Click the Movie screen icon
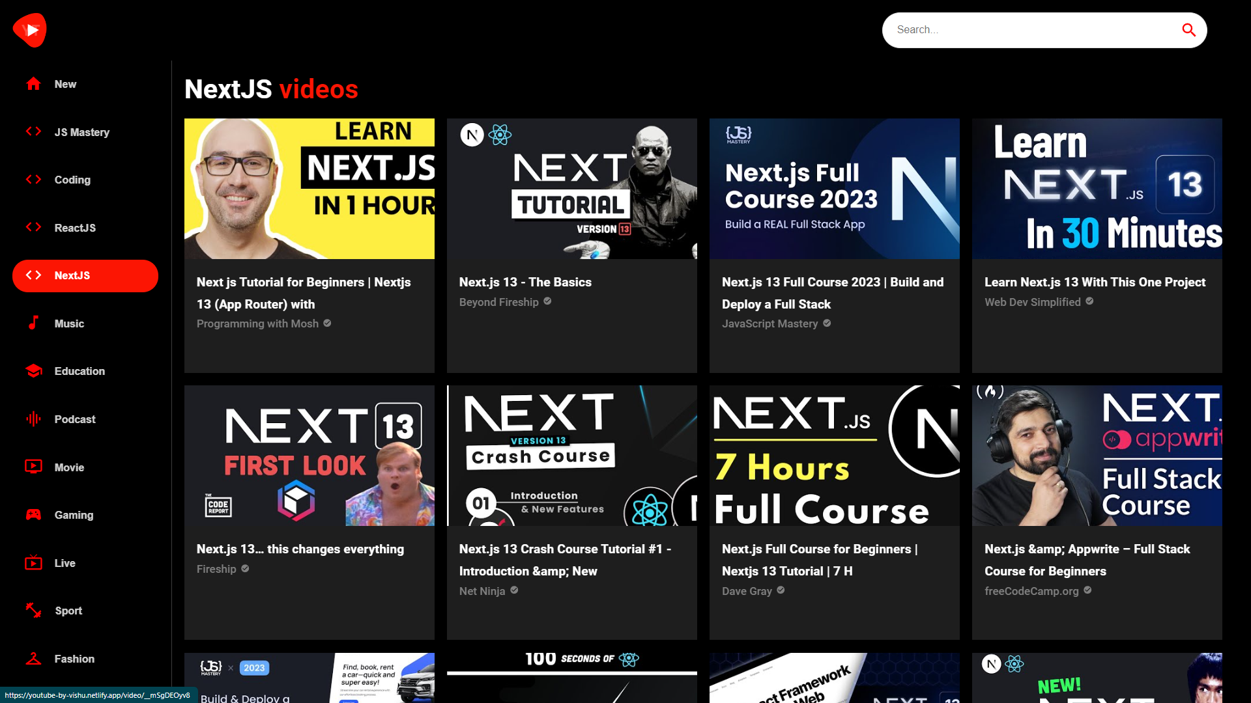1251x703 pixels. pos(33,467)
